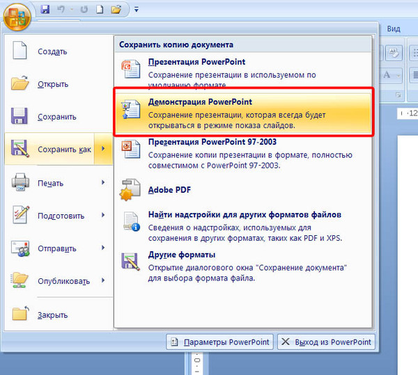The height and width of the screenshot is (375, 418).
Task: Click the Параметры PowerPoint button
Action: (219, 342)
